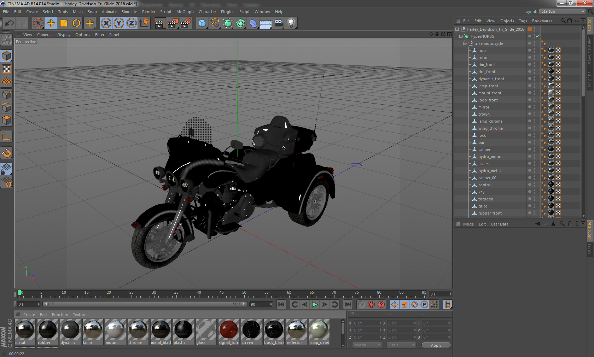Collapse the trike motorcycle group

click(x=465, y=43)
